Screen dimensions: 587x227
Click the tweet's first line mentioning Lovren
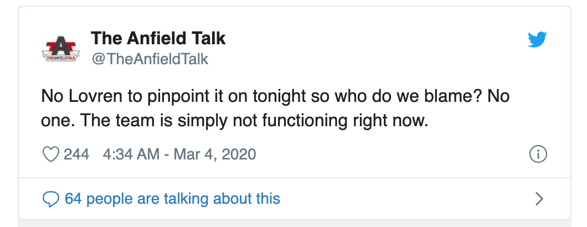275,96
